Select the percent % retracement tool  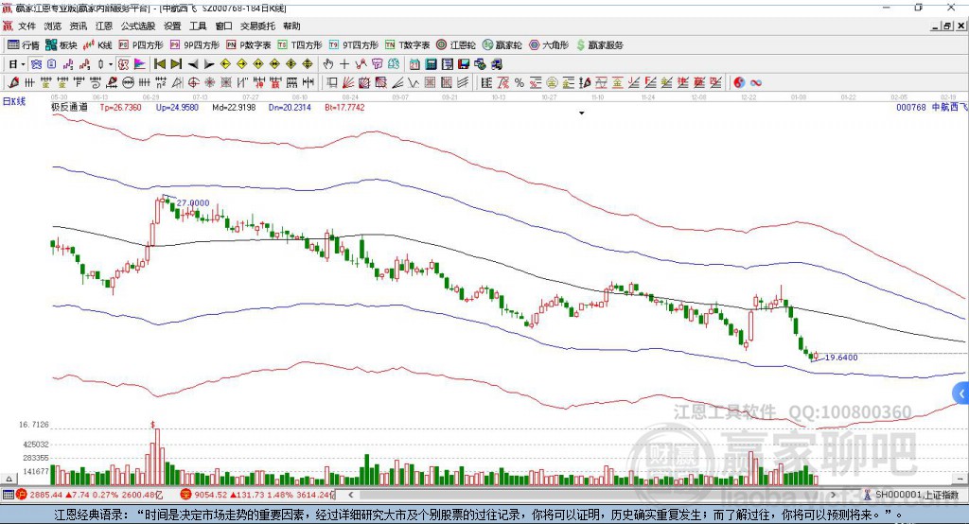520,83
